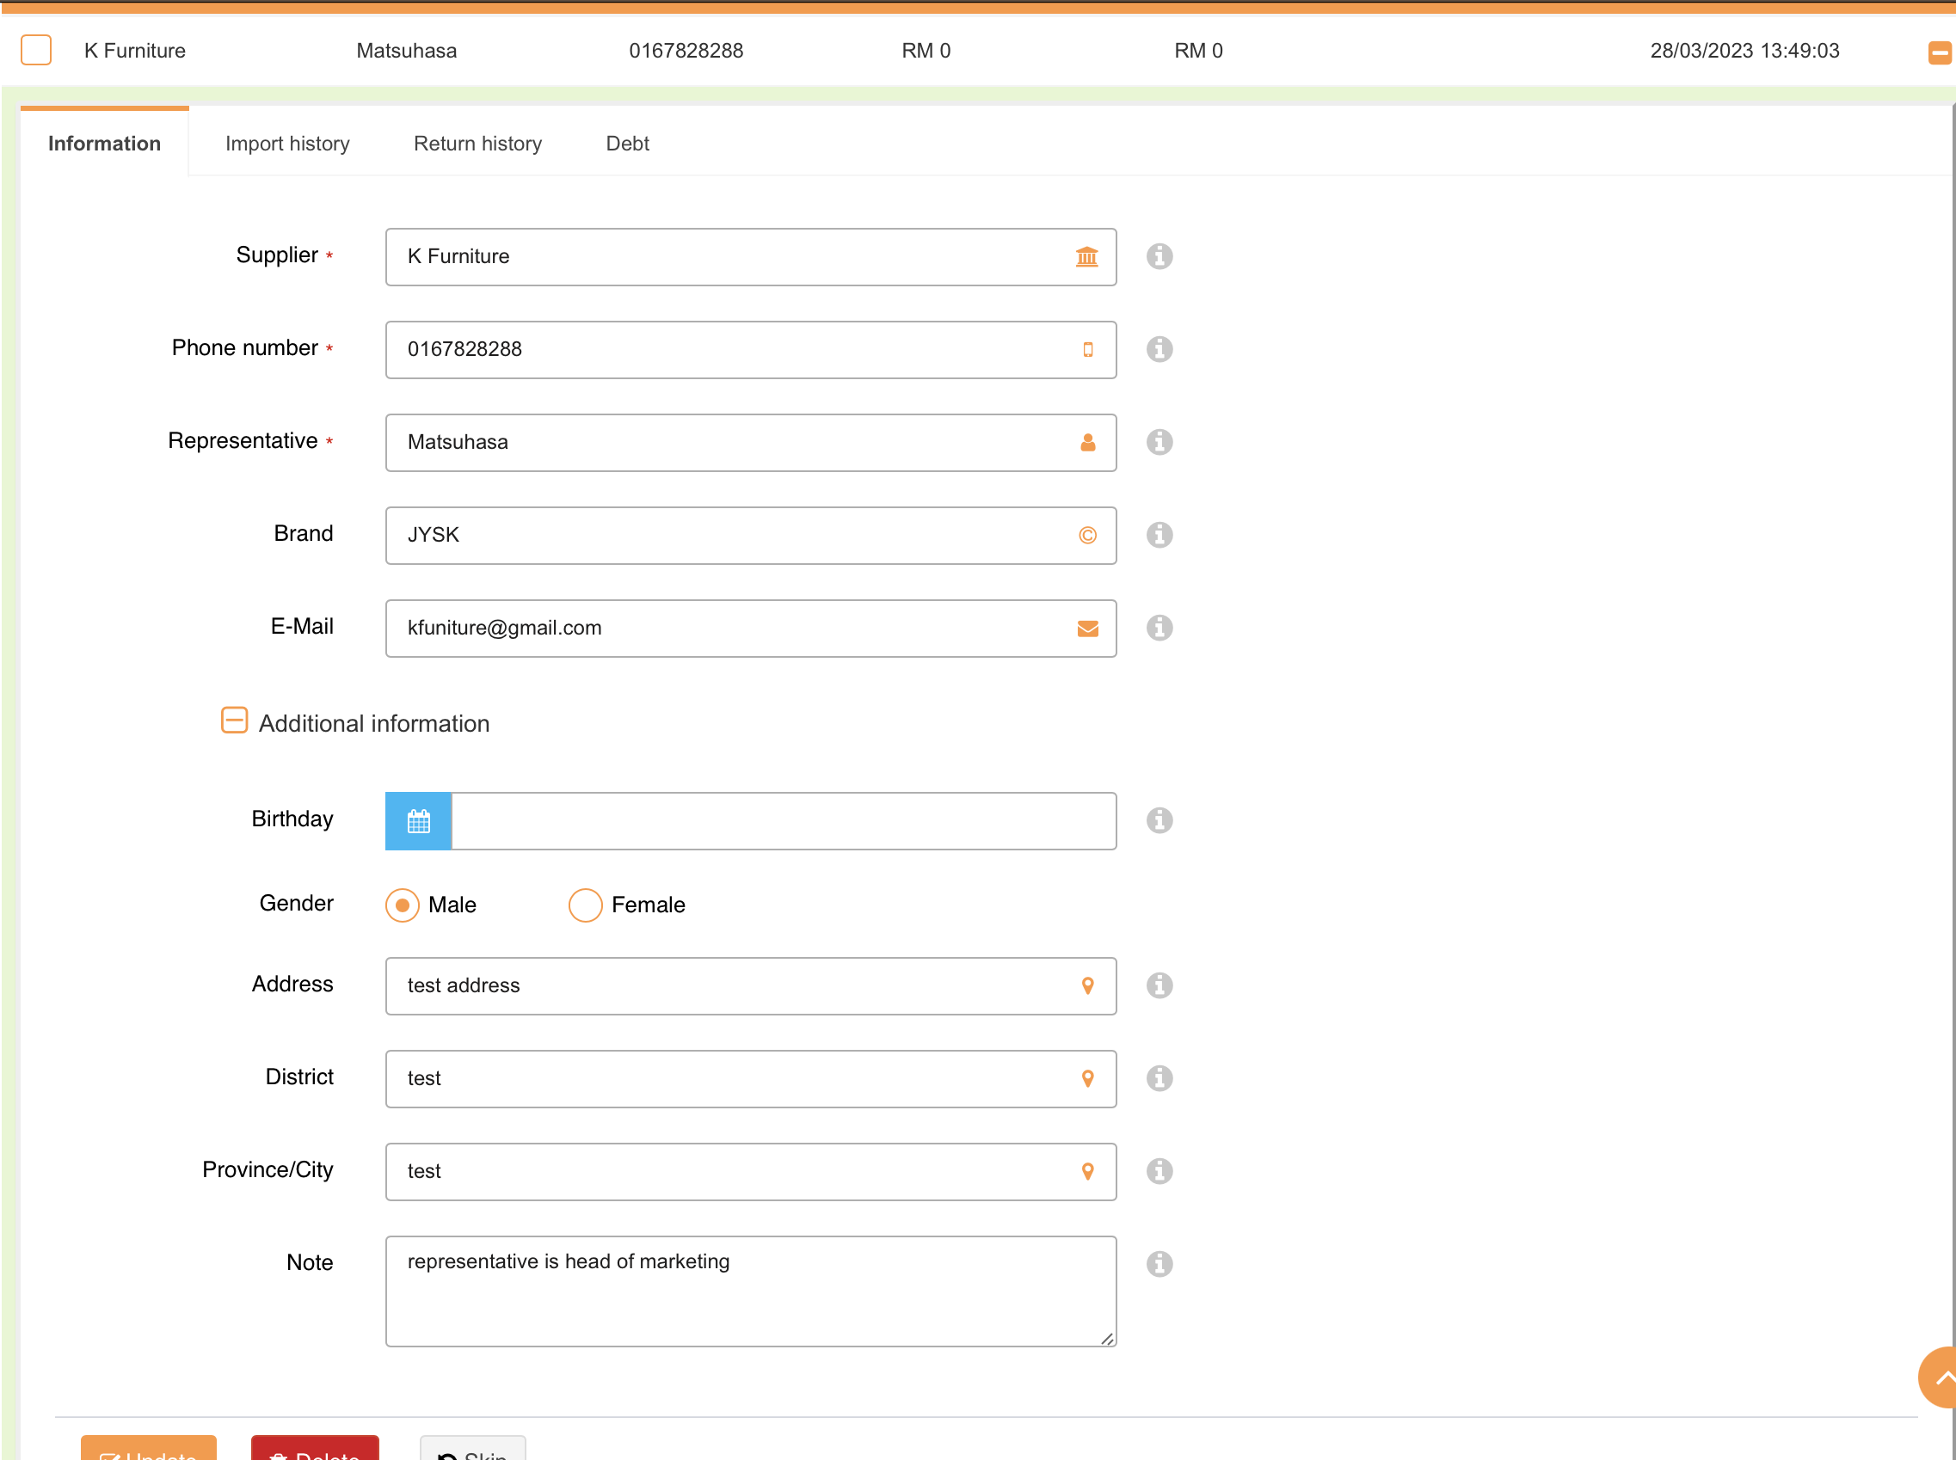The height and width of the screenshot is (1460, 1956).
Task: Switch to the Import history tab
Action: (x=287, y=144)
